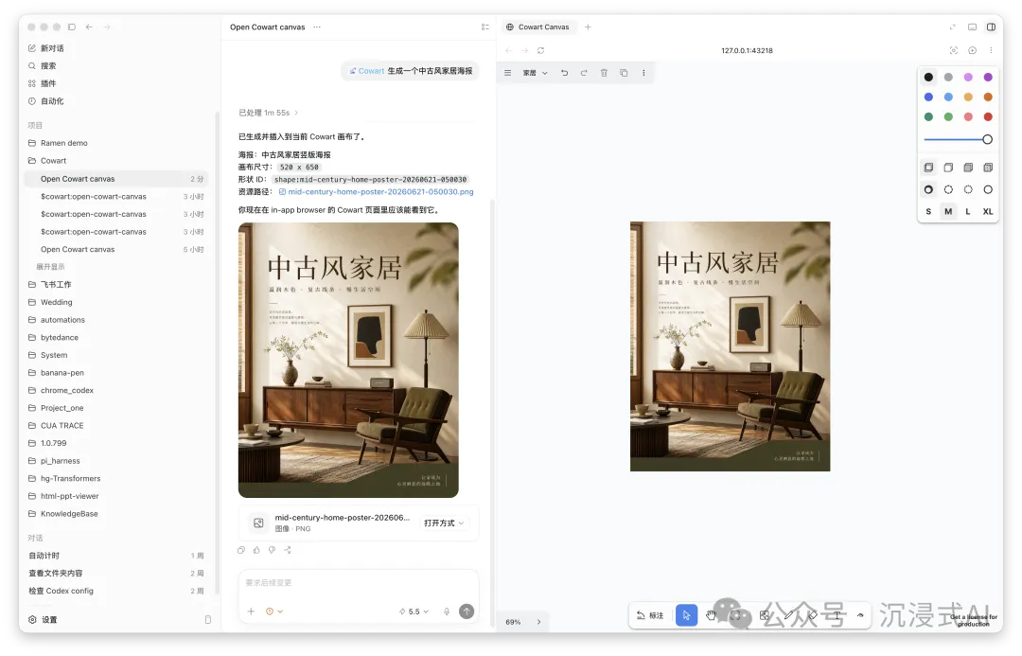
Task: Click the trash delete icon in canvas toolbar
Action: [604, 73]
